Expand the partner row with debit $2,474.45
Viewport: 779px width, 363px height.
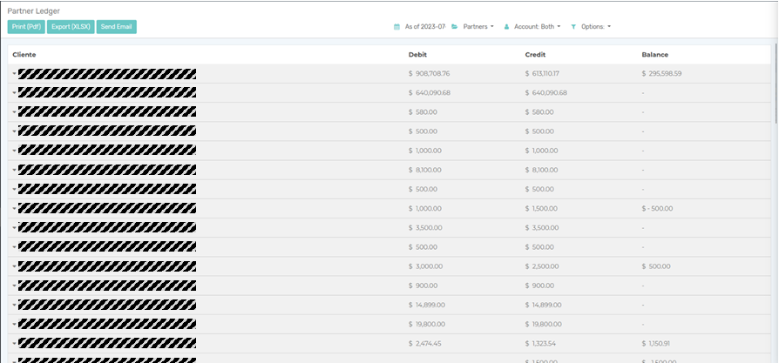click(x=14, y=343)
